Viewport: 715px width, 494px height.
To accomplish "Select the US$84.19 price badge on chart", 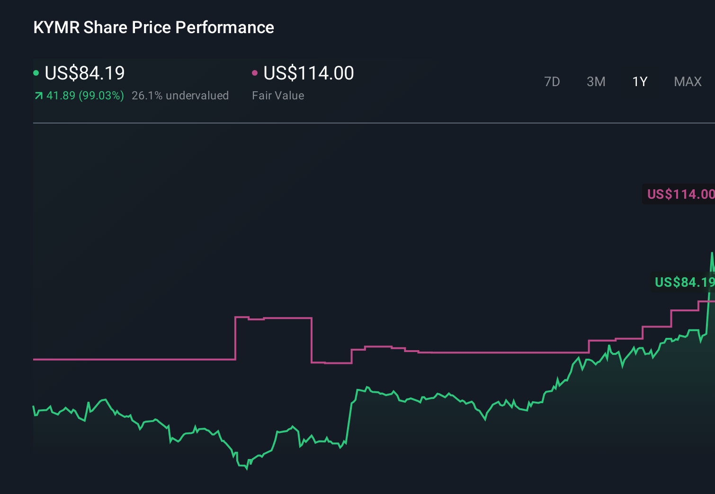I will 684,282.
